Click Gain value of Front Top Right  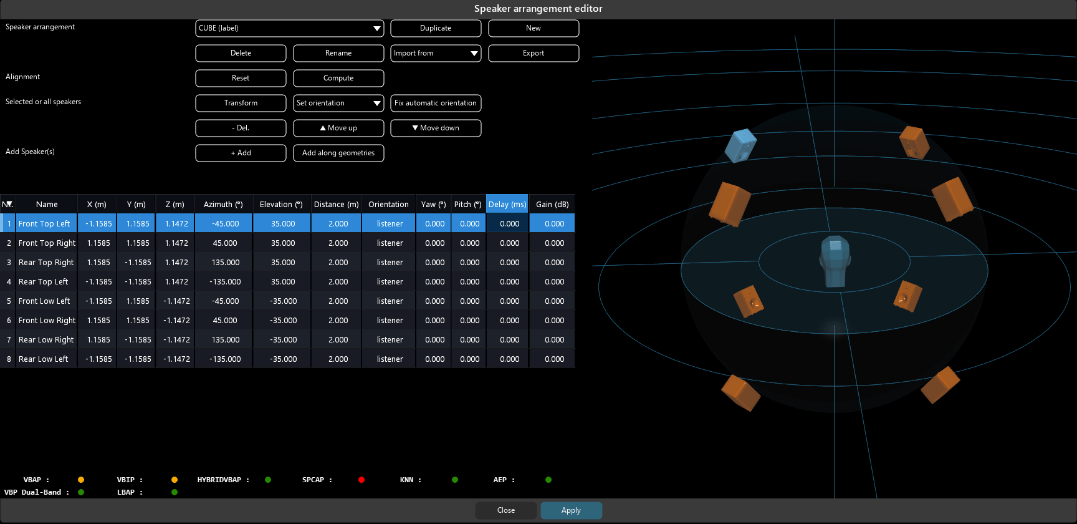coord(554,243)
